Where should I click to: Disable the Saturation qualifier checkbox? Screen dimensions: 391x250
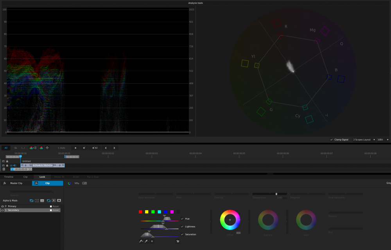pos(182,234)
